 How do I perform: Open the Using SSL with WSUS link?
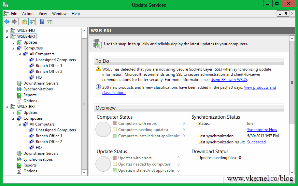click(x=229, y=80)
